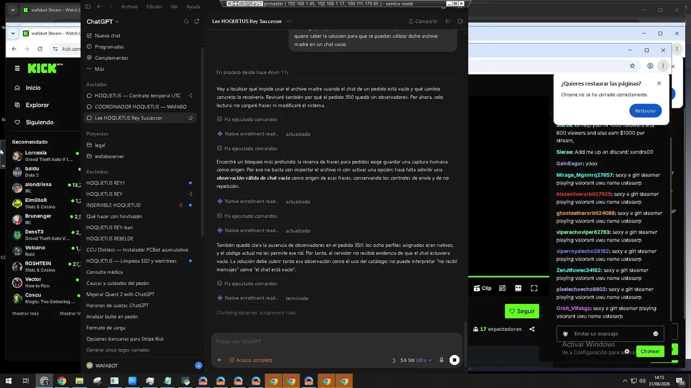The height and width of the screenshot is (388, 691).
Task: Open the Chrome profile icon
Action: [x=651, y=66]
